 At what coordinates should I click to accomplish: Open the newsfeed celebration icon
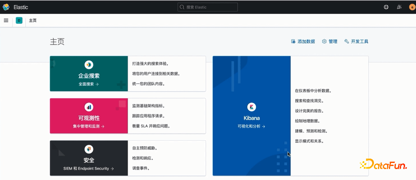399,7
